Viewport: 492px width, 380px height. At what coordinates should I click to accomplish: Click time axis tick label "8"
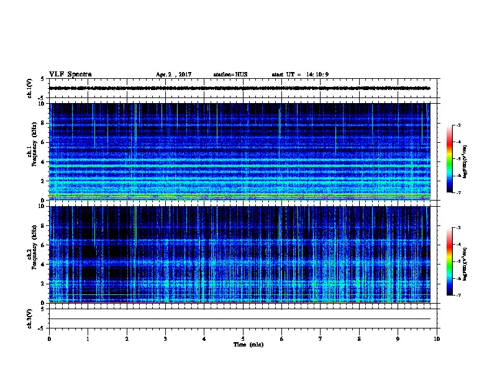point(359,339)
